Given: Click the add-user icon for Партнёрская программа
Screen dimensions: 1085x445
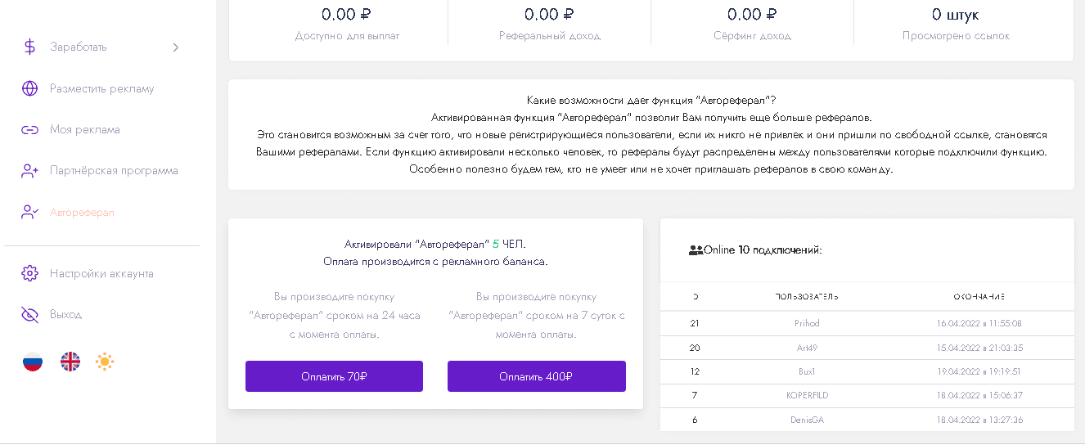Looking at the screenshot, I should (x=30, y=171).
